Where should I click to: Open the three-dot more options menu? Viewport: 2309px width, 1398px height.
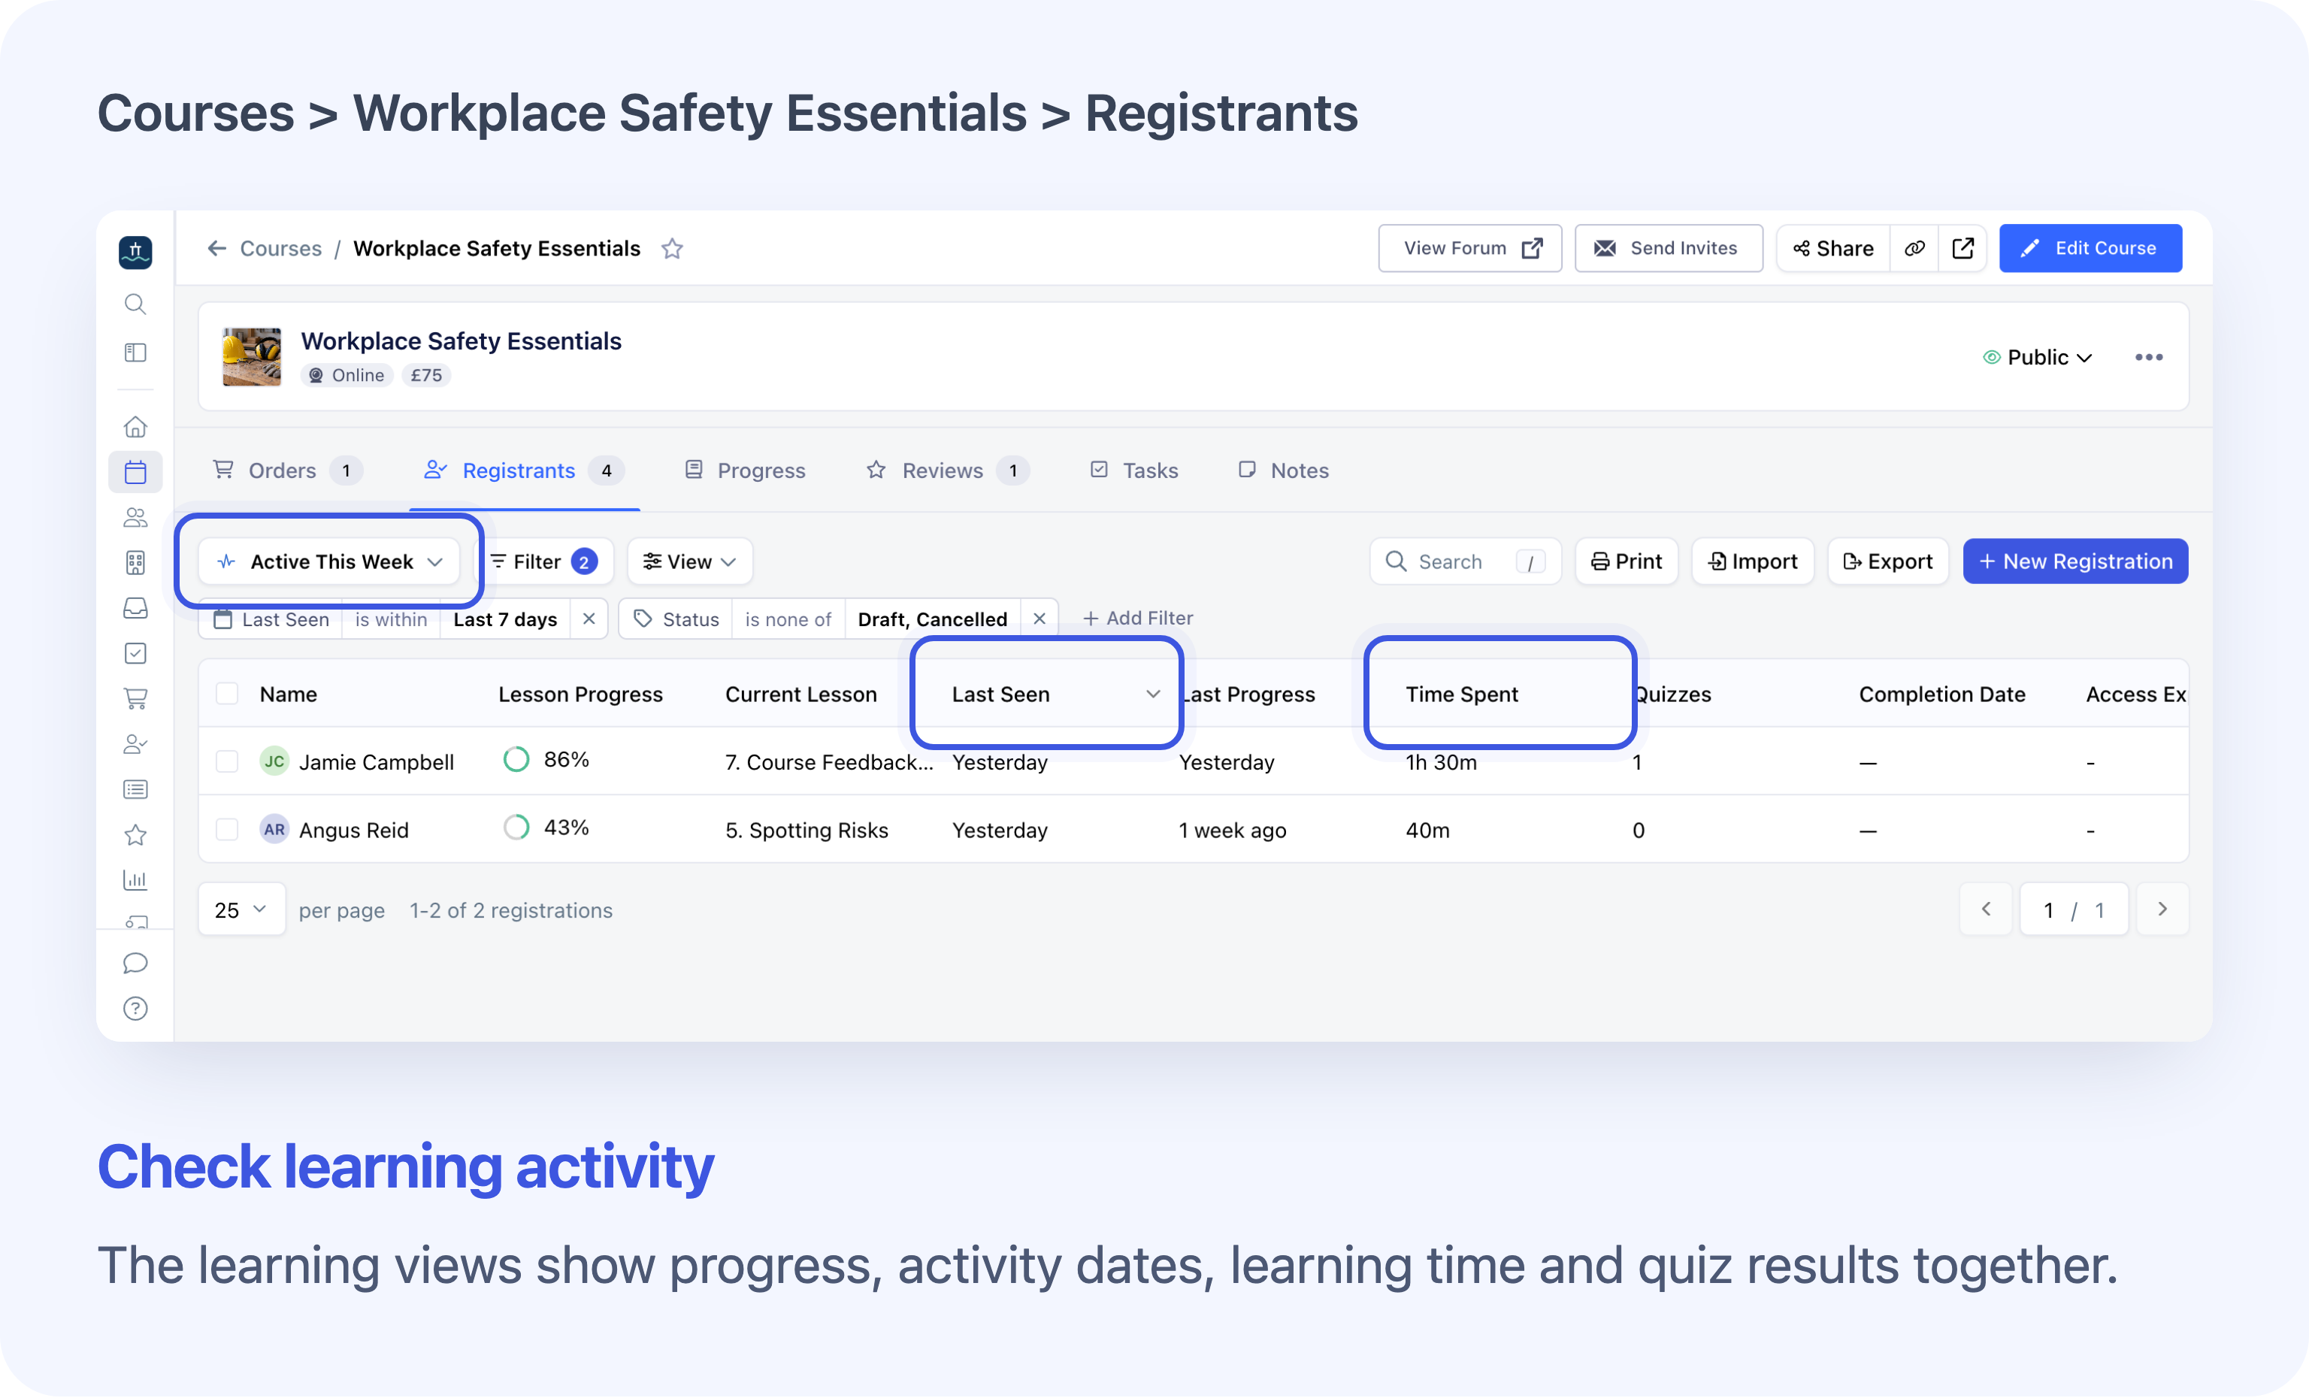click(2148, 357)
